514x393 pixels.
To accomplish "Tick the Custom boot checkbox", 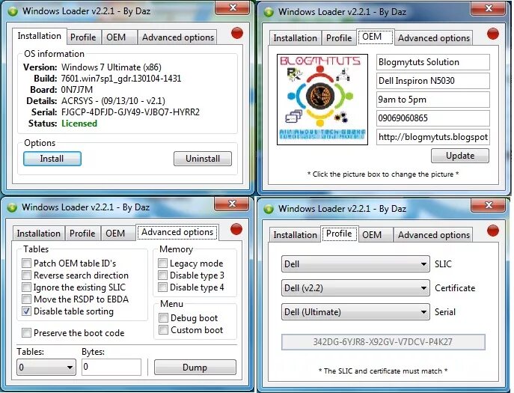I will pyautogui.click(x=163, y=329).
